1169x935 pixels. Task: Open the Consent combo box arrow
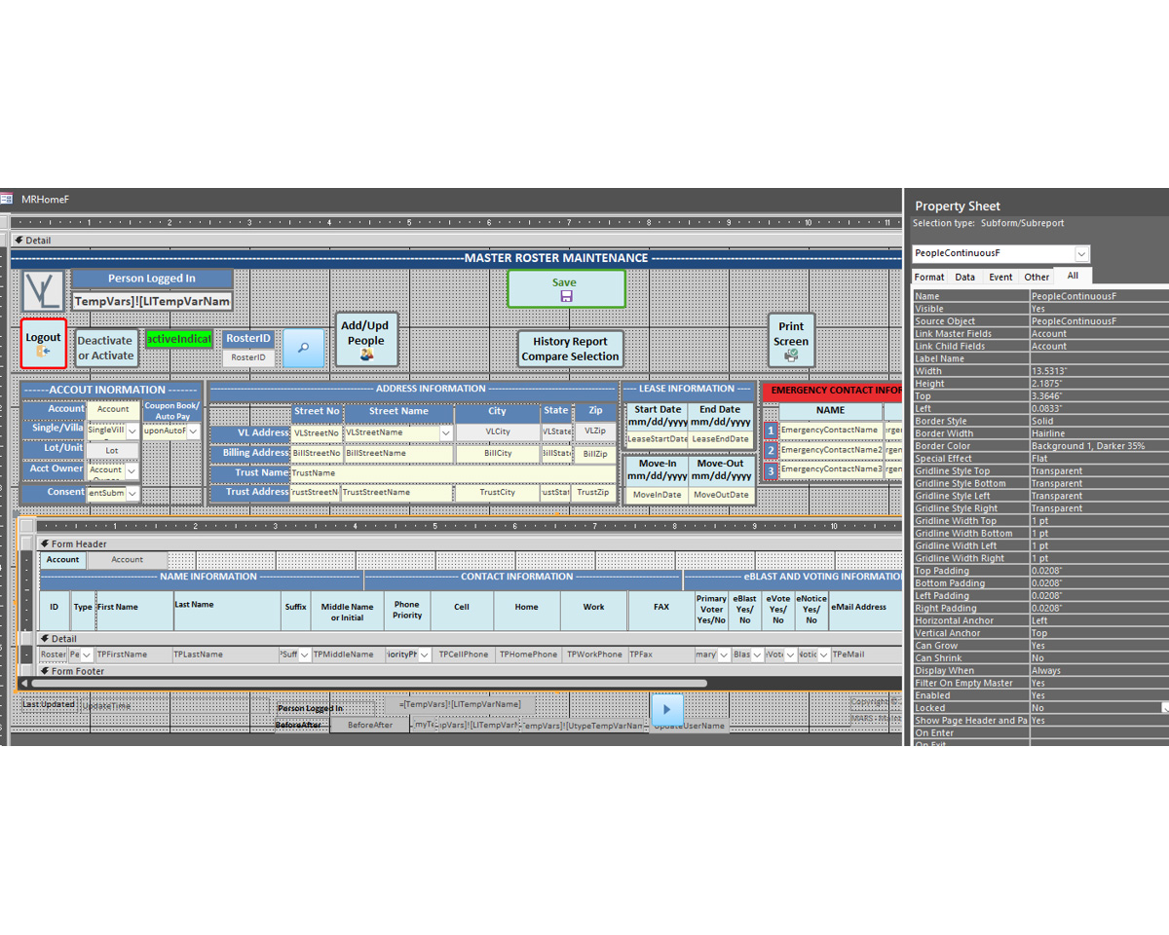coord(132,494)
